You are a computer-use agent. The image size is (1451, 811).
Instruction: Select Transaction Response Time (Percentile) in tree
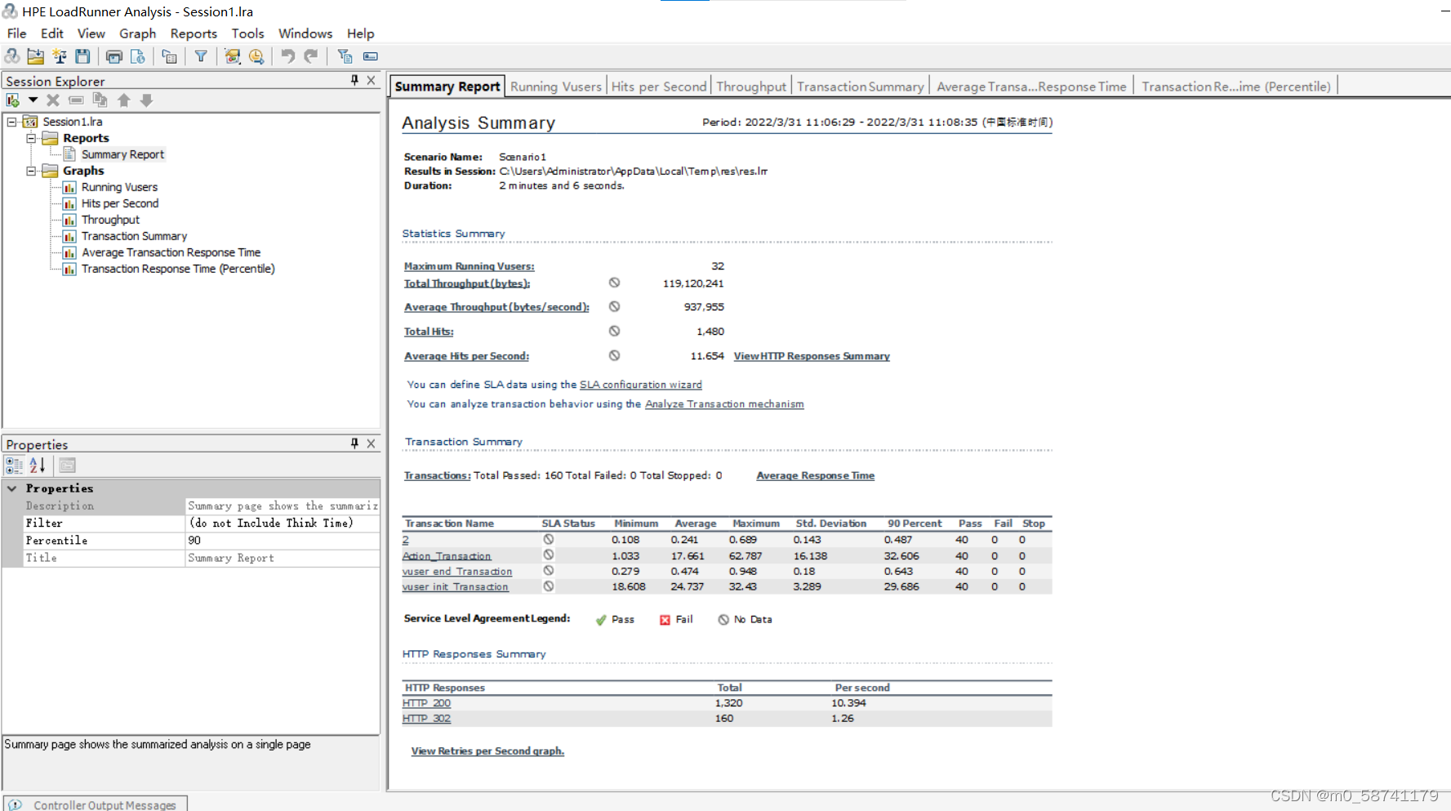pos(178,269)
